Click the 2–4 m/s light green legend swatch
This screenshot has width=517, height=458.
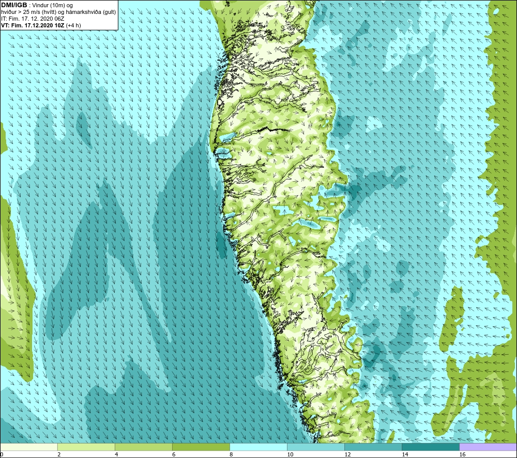pos(86,447)
